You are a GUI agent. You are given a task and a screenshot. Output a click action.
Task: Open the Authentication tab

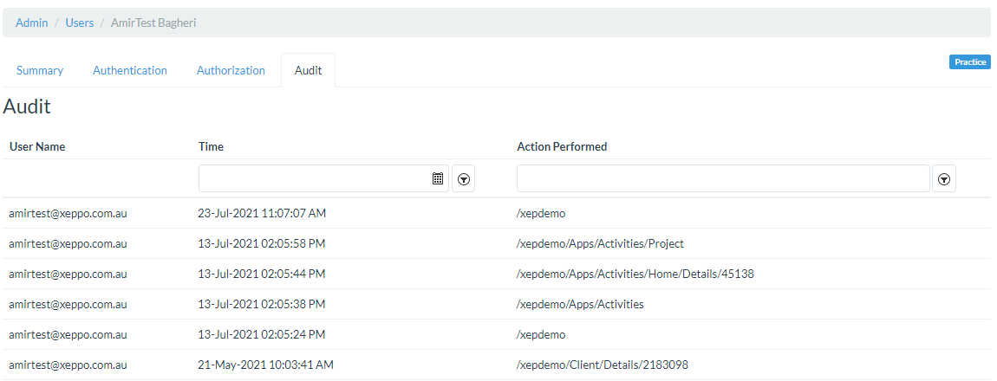(x=130, y=71)
